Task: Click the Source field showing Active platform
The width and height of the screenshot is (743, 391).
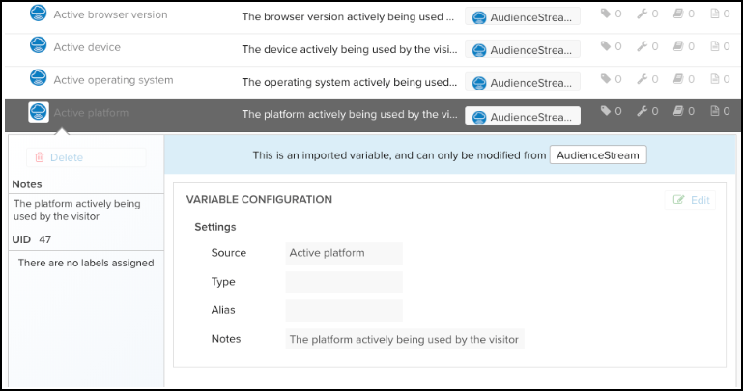Action: tap(344, 253)
